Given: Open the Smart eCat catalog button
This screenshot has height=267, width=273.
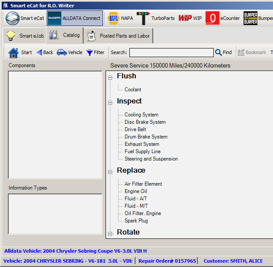Looking at the screenshot, I should coord(26,19).
